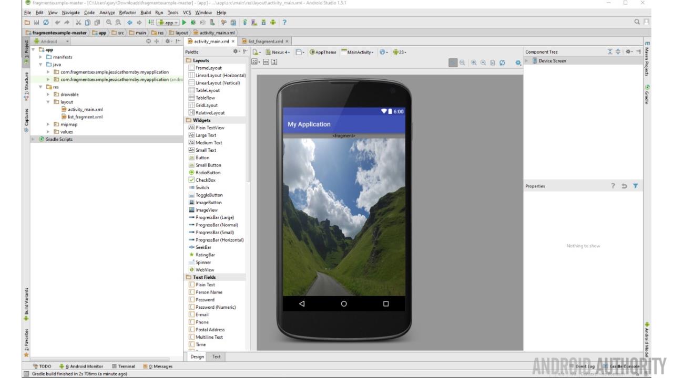Click the Copy toolbar icon
This screenshot has width=673, height=378.
coord(88,23)
